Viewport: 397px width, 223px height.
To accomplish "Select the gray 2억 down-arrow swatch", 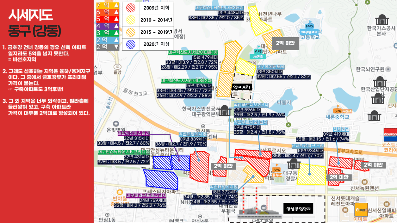I will tap(108, 47).
